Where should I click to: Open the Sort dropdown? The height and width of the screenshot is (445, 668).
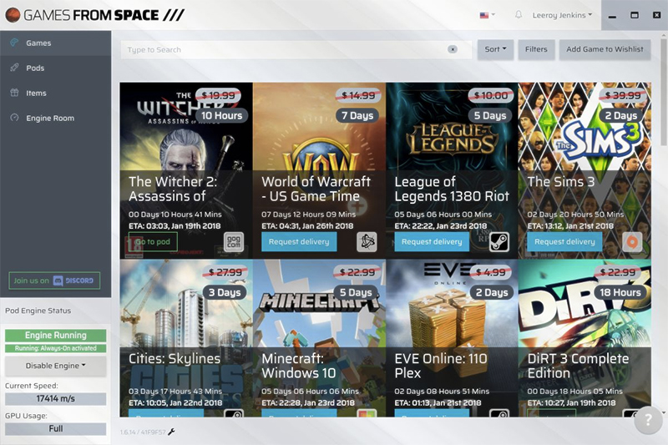(x=495, y=49)
